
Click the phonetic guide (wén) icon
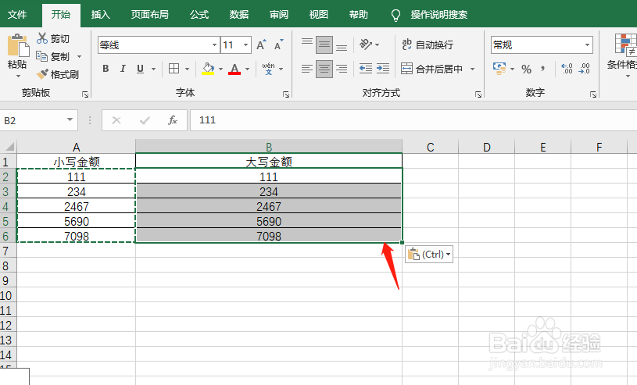pos(268,69)
